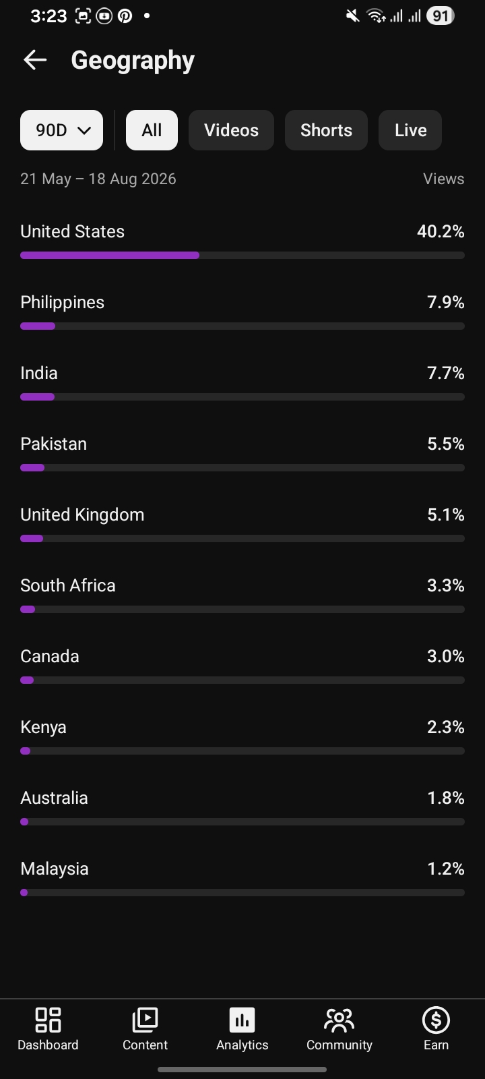Select the All filter chip
Viewport: 485px width, 1079px height.
pos(152,130)
